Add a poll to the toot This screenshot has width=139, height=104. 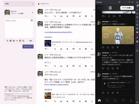11,41
